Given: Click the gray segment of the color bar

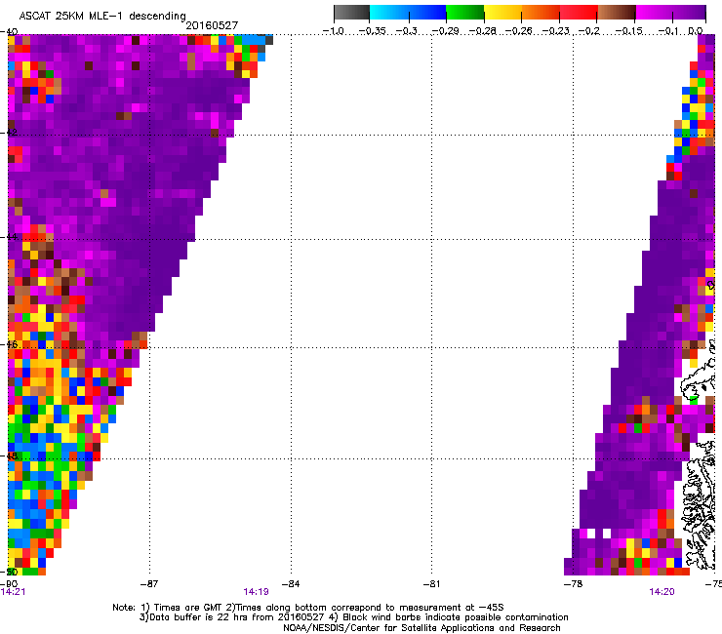Looking at the screenshot, I should [x=352, y=12].
